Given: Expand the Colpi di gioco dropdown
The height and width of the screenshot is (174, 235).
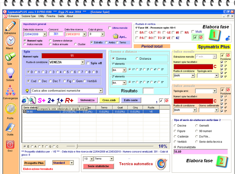Looking at the screenshot, I should pyautogui.click(x=102, y=34).
